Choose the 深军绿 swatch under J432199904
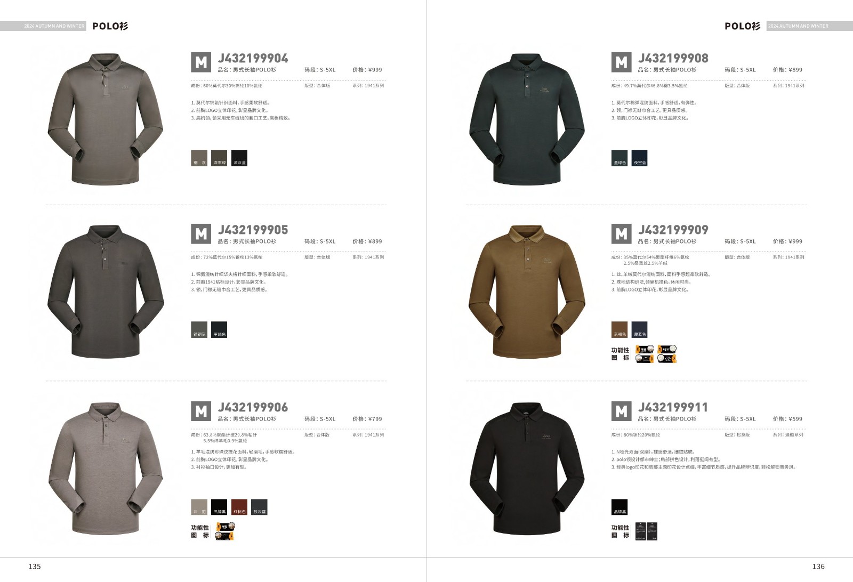 click(219, 158)
